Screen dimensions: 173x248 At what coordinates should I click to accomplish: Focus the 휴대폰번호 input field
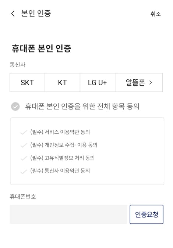click(x=68, y=214)
